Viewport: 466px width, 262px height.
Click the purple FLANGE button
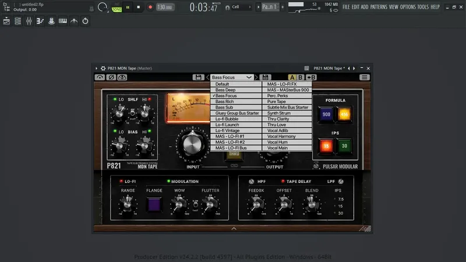pos(154,204)
